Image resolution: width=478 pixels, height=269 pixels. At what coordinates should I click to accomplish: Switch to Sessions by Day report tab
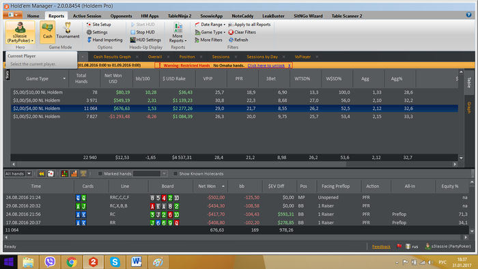(x=262, y=57)
